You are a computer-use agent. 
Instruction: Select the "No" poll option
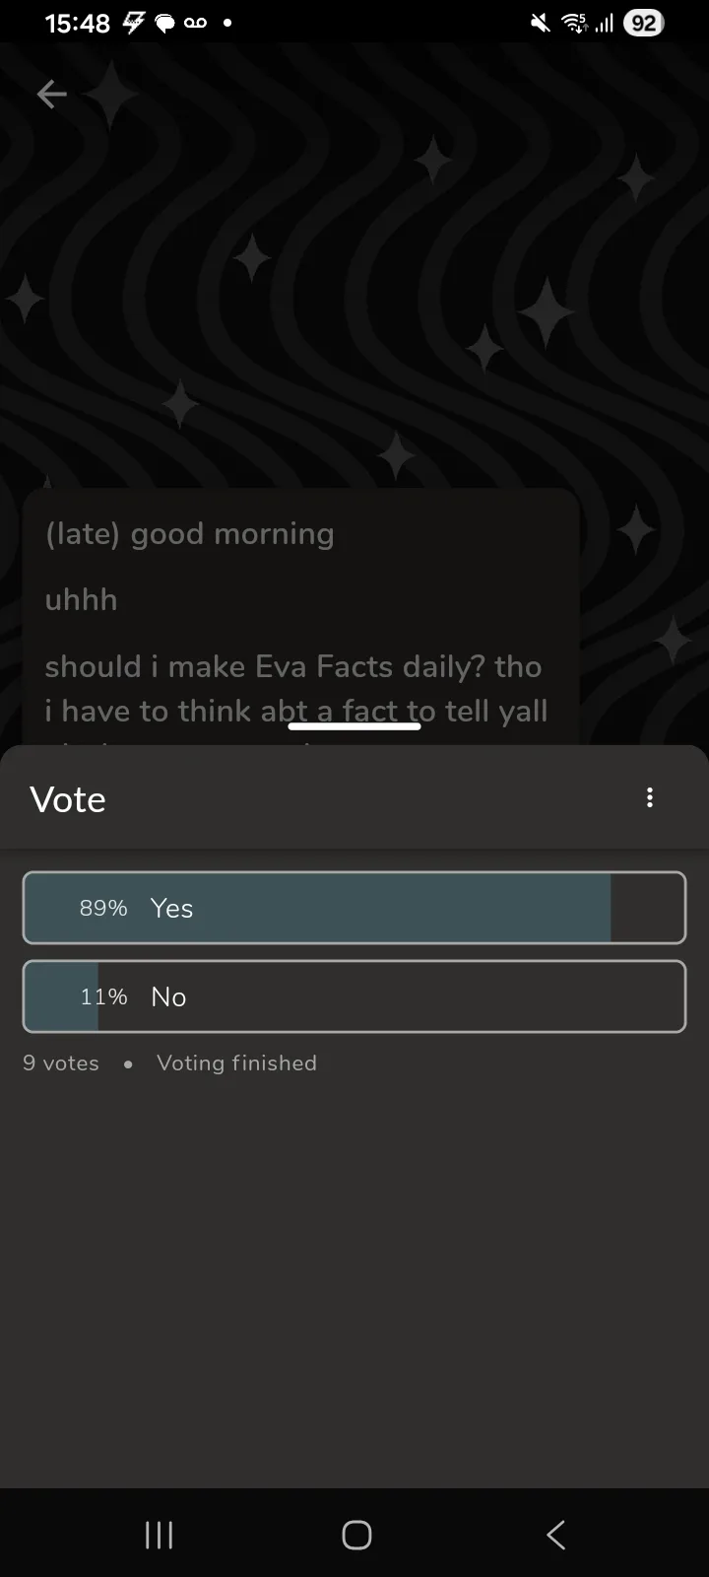click(354, 996)
